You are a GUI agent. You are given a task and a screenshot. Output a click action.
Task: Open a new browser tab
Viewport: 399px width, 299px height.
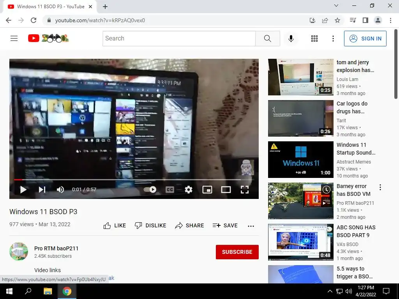tap(105, 7)
